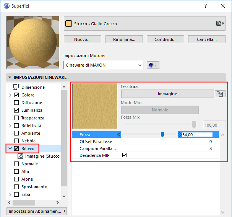Click the stucco texture preview thumbnail
Image resolution: width=232 pixels, height=217 pixels.
[94, 106]
